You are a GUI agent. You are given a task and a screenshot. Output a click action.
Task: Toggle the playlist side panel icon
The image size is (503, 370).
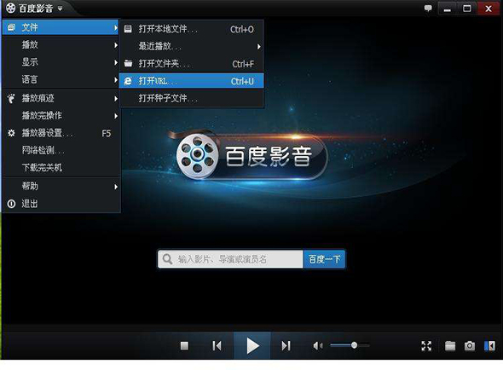click(489, 345)
